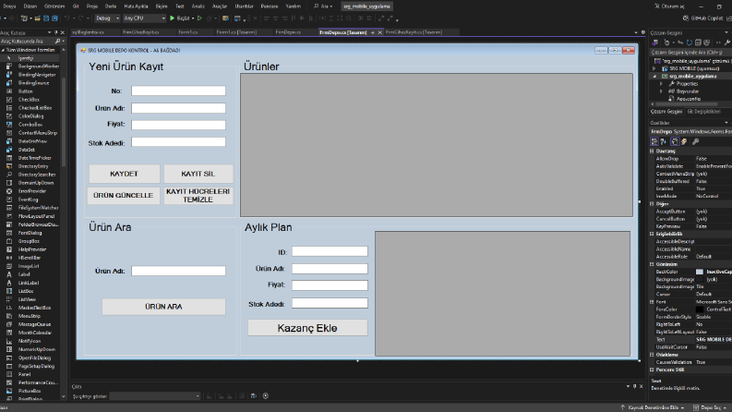This screenshot has height=412, width=732.
Task: Click the wrench properties icon in Çözüm Gezgini
Action: (726, 42)
